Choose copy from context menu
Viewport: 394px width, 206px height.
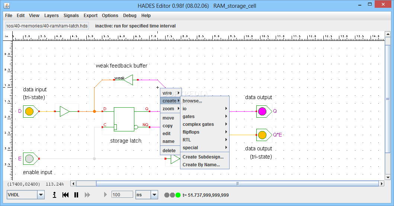[171, 125]
